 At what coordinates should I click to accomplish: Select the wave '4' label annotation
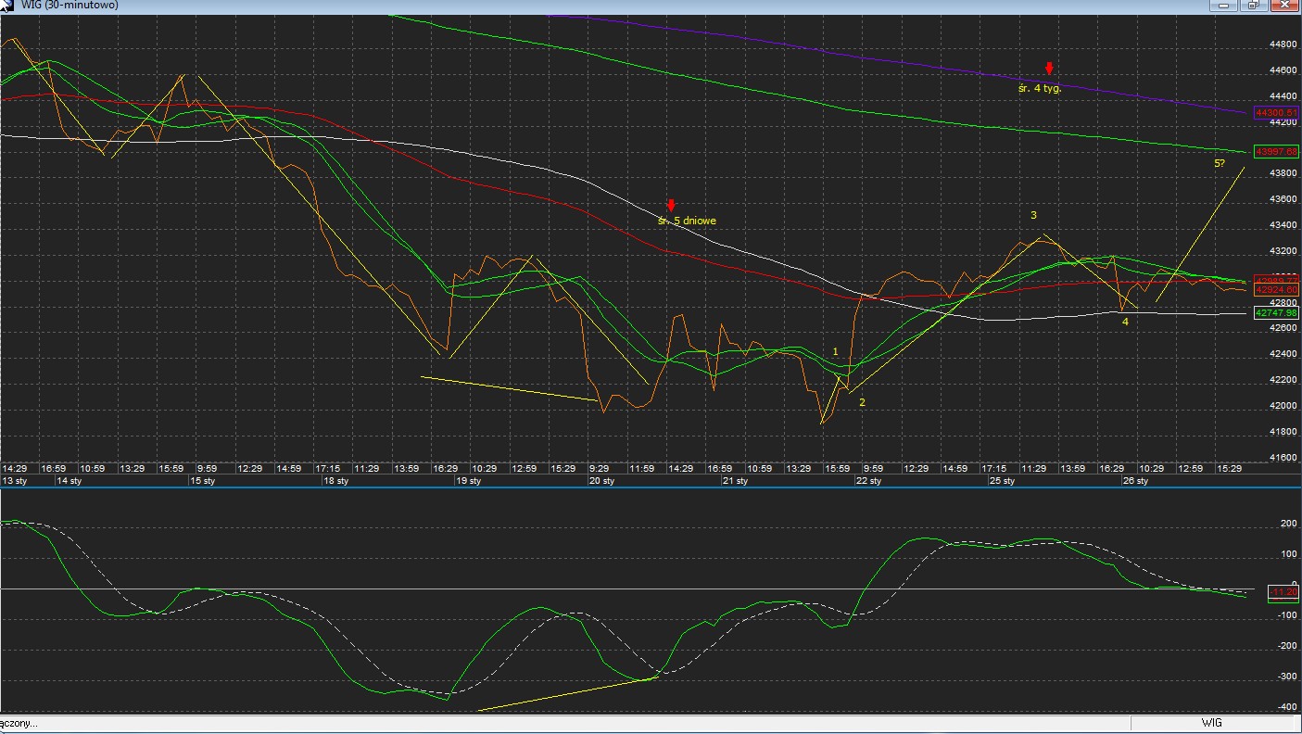tap(1125, 322)
